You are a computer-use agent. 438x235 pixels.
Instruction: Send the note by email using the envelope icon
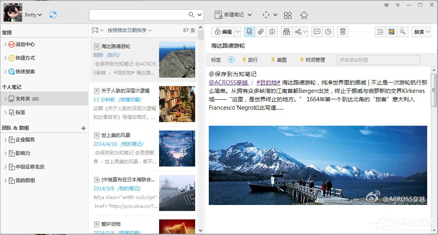point(287,32)
